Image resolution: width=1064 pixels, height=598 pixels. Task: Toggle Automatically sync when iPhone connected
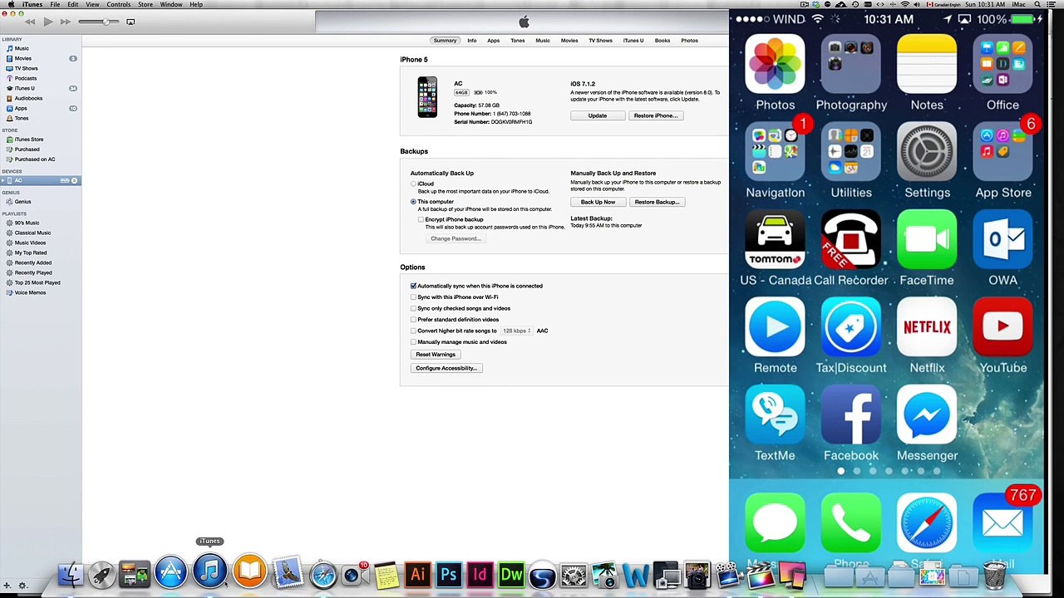click(413, 286)
